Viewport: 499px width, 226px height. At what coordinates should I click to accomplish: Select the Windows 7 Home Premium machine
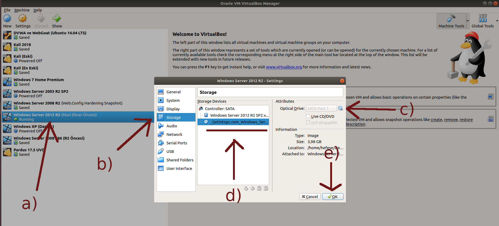pos(85,82)
